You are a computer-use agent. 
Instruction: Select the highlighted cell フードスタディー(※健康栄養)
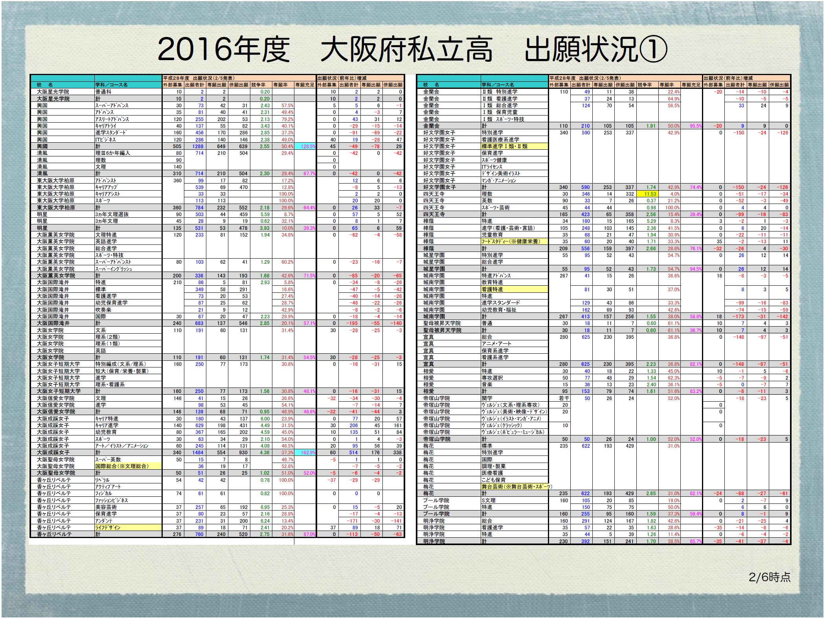(x=514, y=241)
